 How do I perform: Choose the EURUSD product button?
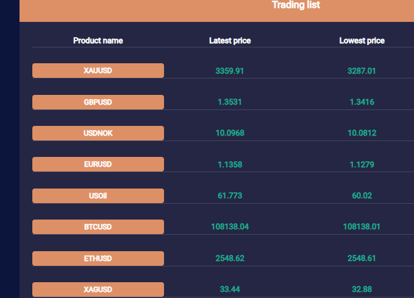(x=98, y=164)
